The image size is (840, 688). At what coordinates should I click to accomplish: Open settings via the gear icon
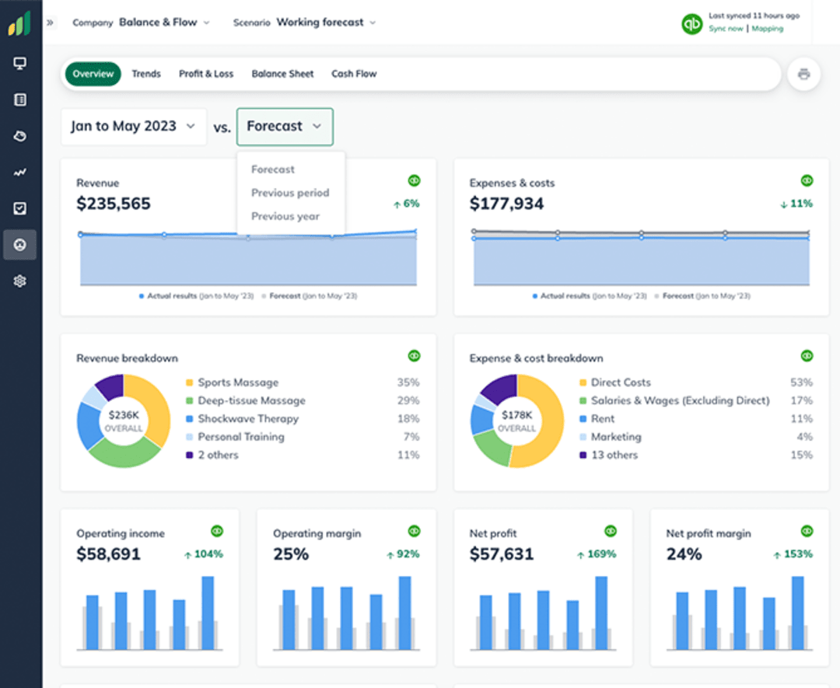(x=19, y=281)
